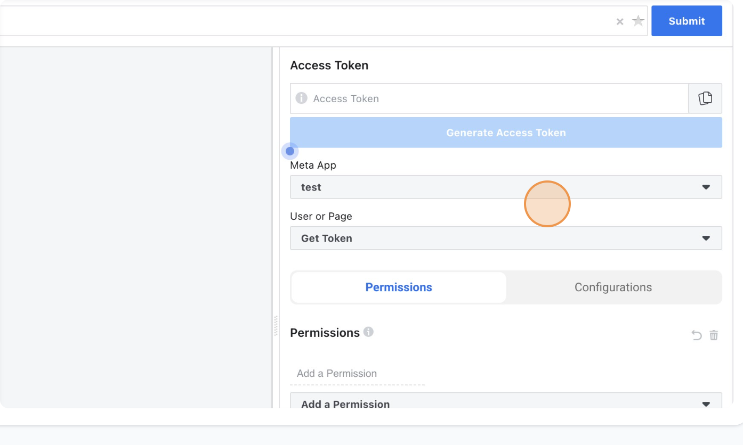Switch to the Configurations tab

coord(613,287)
